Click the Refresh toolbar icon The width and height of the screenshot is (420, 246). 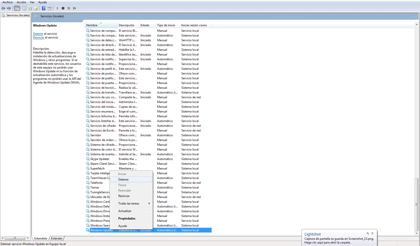[30, 8]
